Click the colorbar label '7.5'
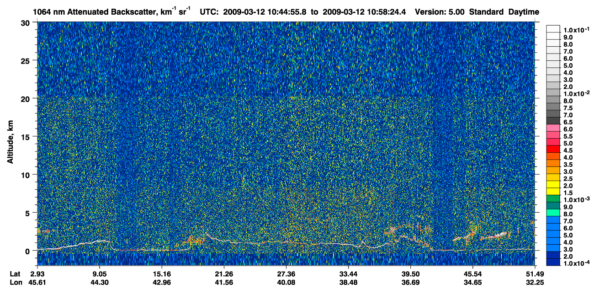Screen dimensions: 594x305 [568, 108]
